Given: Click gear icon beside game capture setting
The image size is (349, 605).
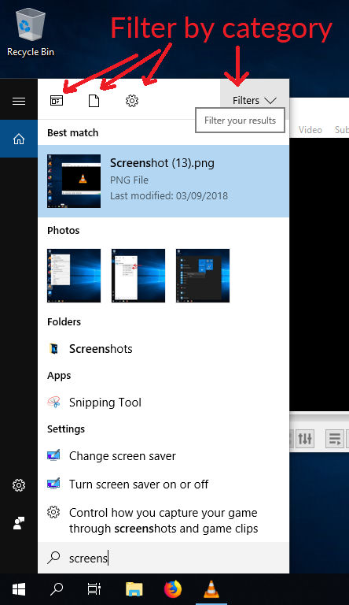Looking at the screenshot, I should coord(53,512).
